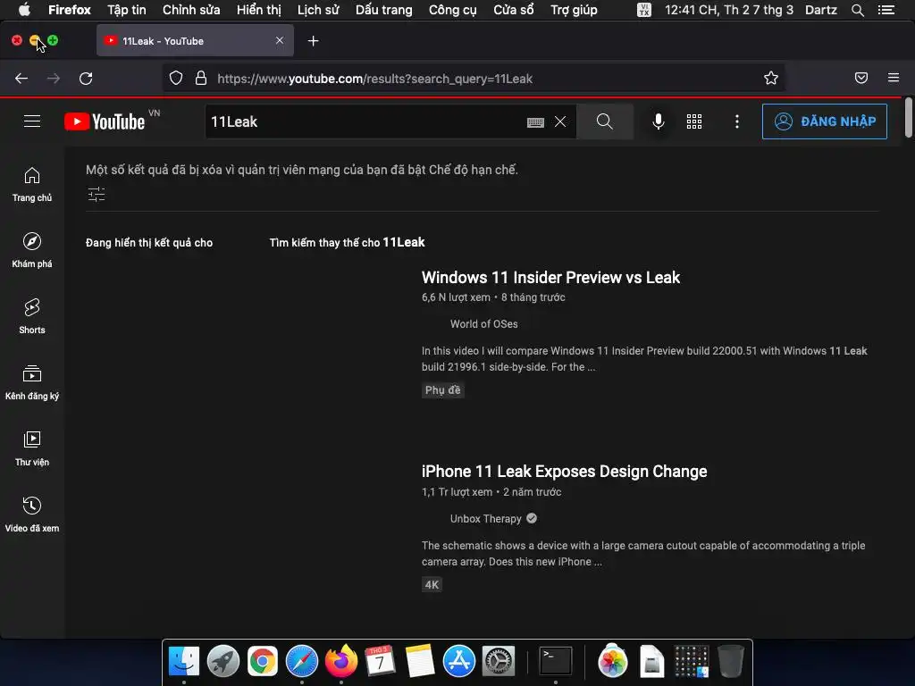
Task: Open the Cửa sổ menu
Action: (514, 10)
